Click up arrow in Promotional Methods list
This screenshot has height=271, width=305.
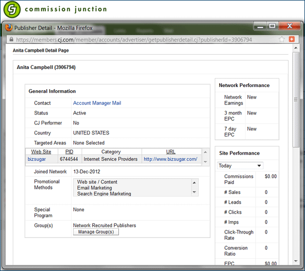coord(194,182)
